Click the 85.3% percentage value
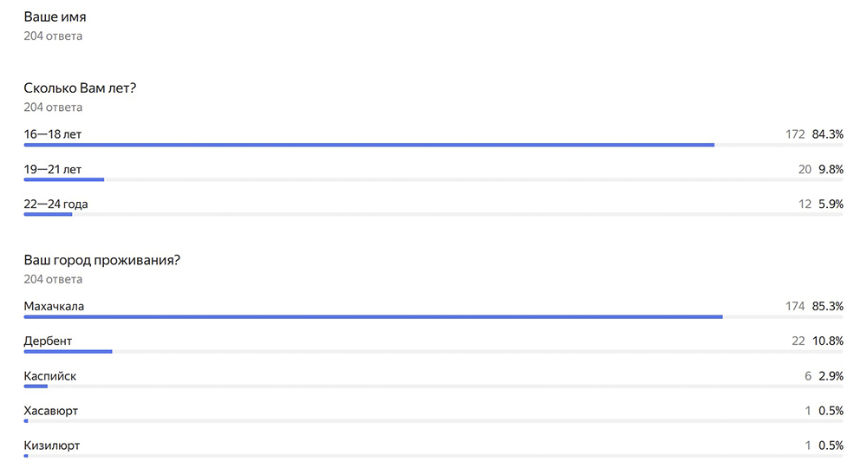 pos(827,307)
